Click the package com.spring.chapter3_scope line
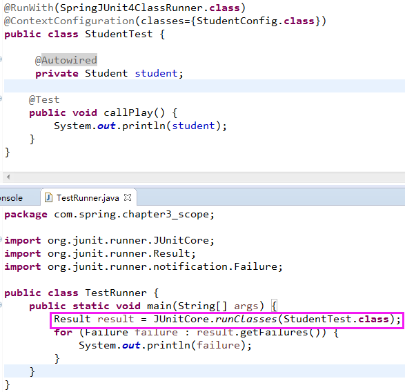The height and width of the screenshot is (392, 405). click(109, 215)
